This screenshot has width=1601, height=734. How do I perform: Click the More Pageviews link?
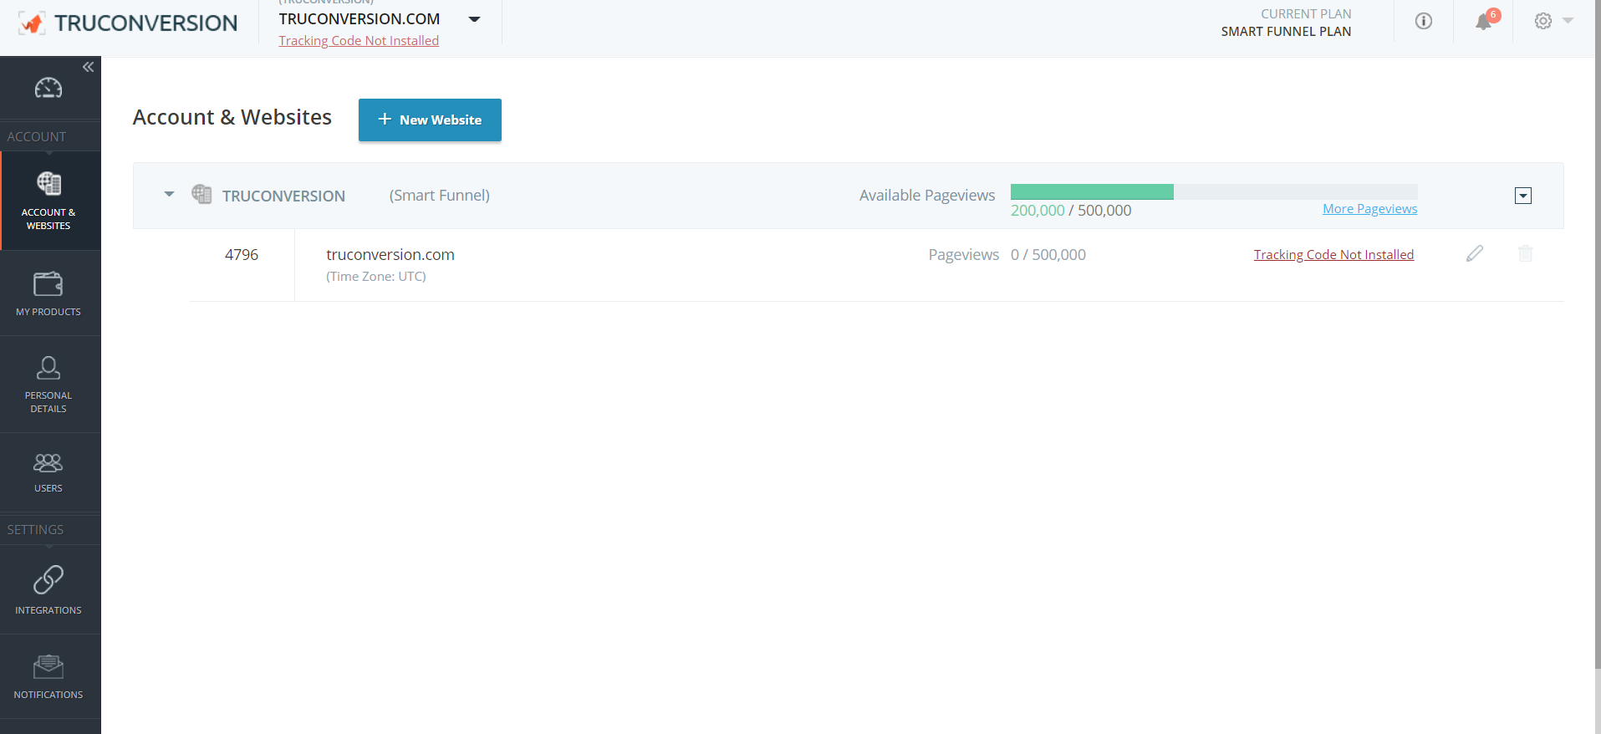tap(1369, 209)
